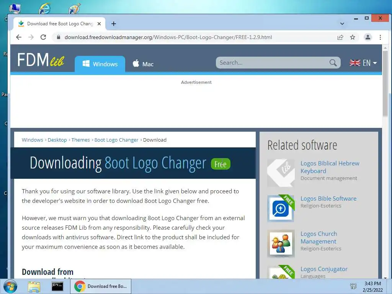Image resolution: width=392 pixels, height=294 pixels.
Task: Bookmark page with the star icon
Action: (x=353, y=37)
